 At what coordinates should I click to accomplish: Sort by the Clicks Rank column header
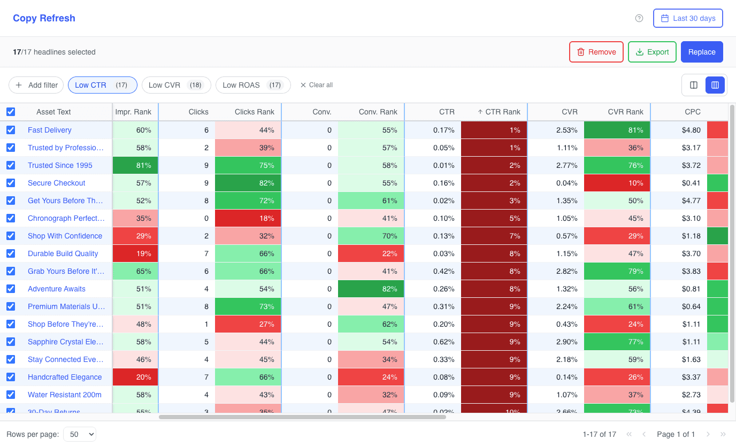tap(255, 112)
